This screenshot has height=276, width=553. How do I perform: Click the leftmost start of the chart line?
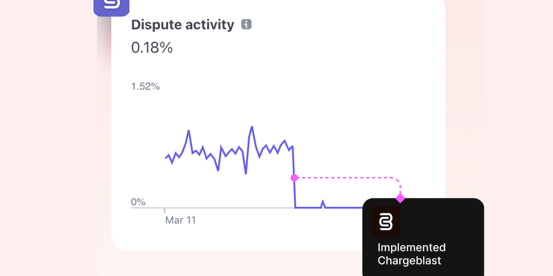[x=166, y=157]
